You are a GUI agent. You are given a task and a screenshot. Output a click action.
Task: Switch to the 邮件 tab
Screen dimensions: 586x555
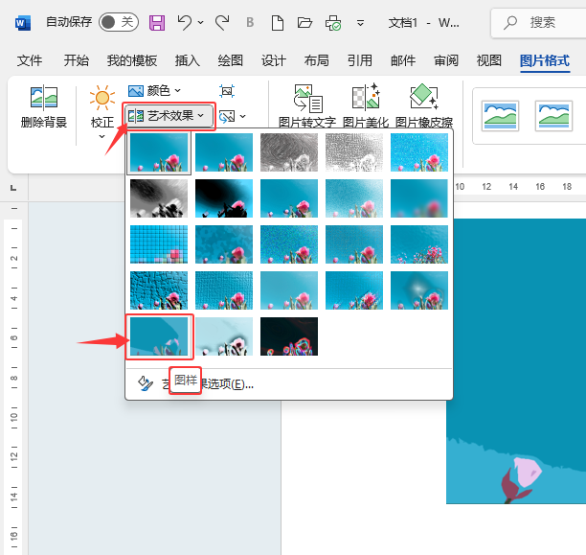[403, 60]
